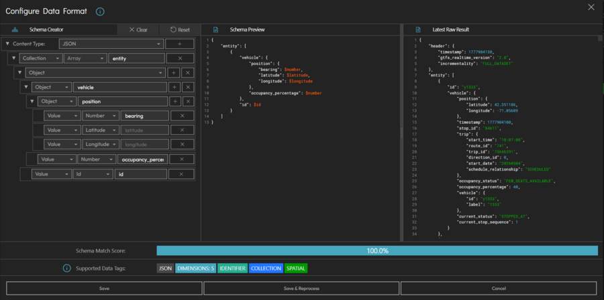Add a child with plus on Content Type row
Viewport: 604px width, 300px height.
pos(179,44)
